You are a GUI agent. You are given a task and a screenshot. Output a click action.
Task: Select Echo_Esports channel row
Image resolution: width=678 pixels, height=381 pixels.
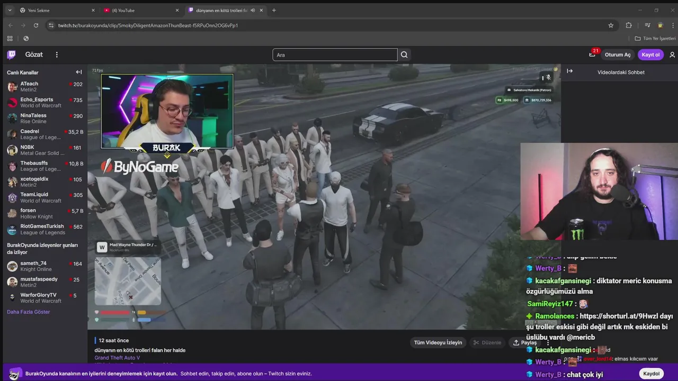pos(44,103)
